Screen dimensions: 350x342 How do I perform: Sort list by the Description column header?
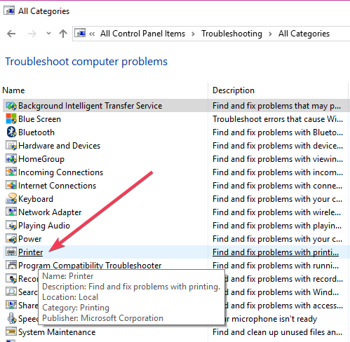tap(278, 90)
